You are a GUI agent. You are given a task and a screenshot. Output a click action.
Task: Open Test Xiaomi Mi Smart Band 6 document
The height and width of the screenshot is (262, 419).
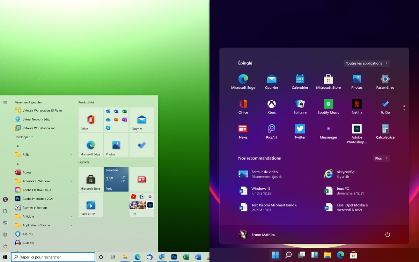click(268, 208)
